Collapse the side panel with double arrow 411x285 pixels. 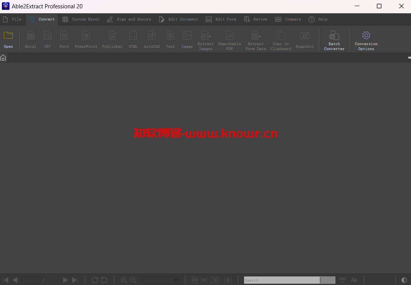coord(409,58)
